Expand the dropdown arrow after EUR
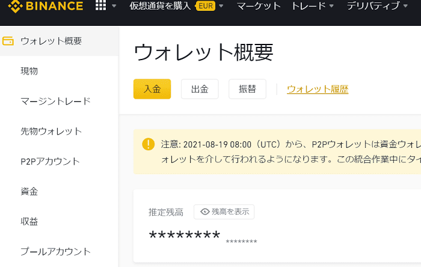 [x=221, y=6]
